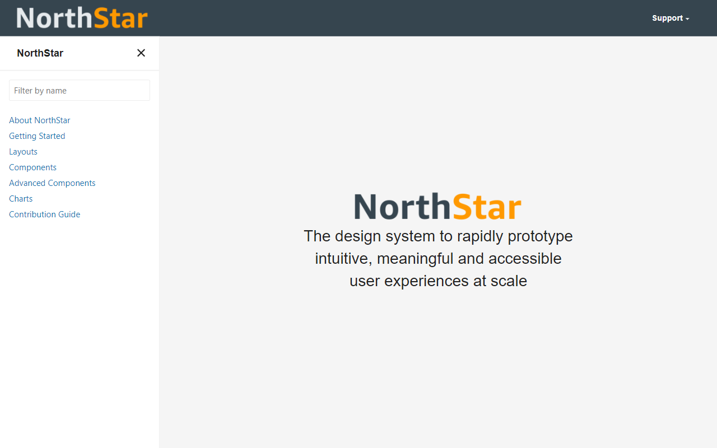Click the sidebar NorthStar heading

coord(40,53)
